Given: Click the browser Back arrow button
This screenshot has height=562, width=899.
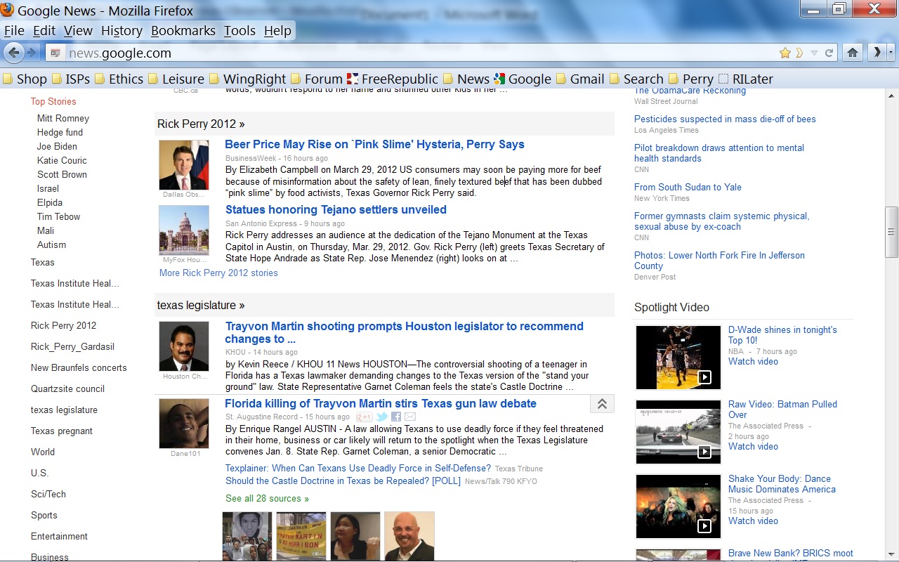Looking at the screenshot, I should tap(13, 53).
